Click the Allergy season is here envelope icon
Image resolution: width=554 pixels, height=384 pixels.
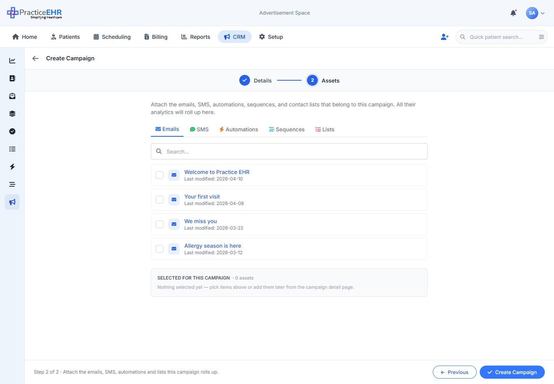tap(174, 249)
